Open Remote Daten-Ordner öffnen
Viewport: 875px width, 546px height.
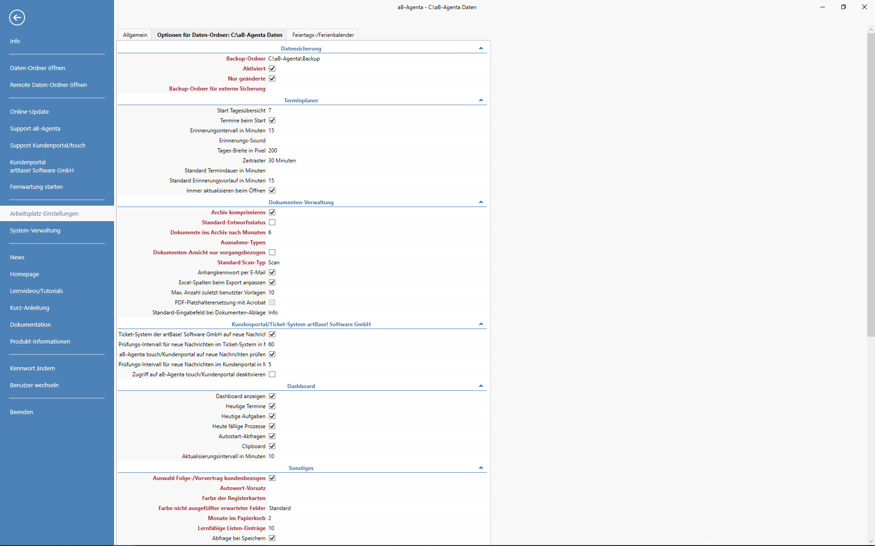[48, 85]
